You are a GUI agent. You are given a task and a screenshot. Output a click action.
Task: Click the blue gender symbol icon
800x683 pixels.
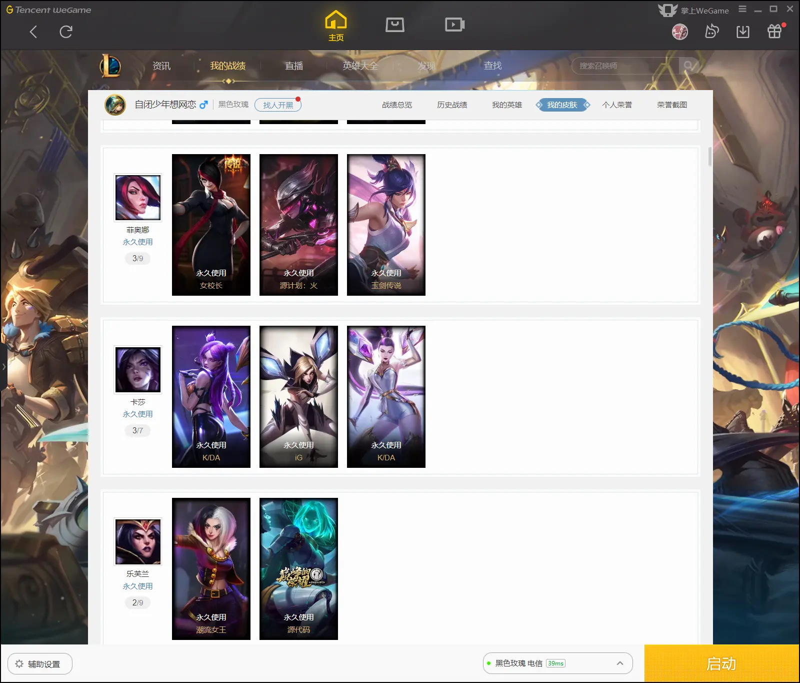[203, 105]
